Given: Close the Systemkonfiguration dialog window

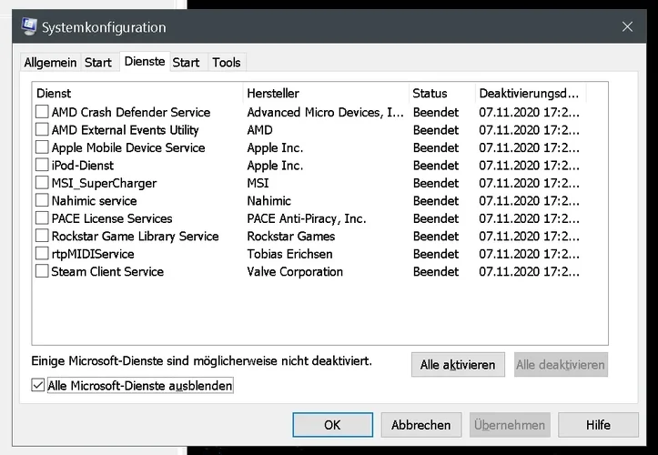Looking at the screenshot, I should point(628,27).
